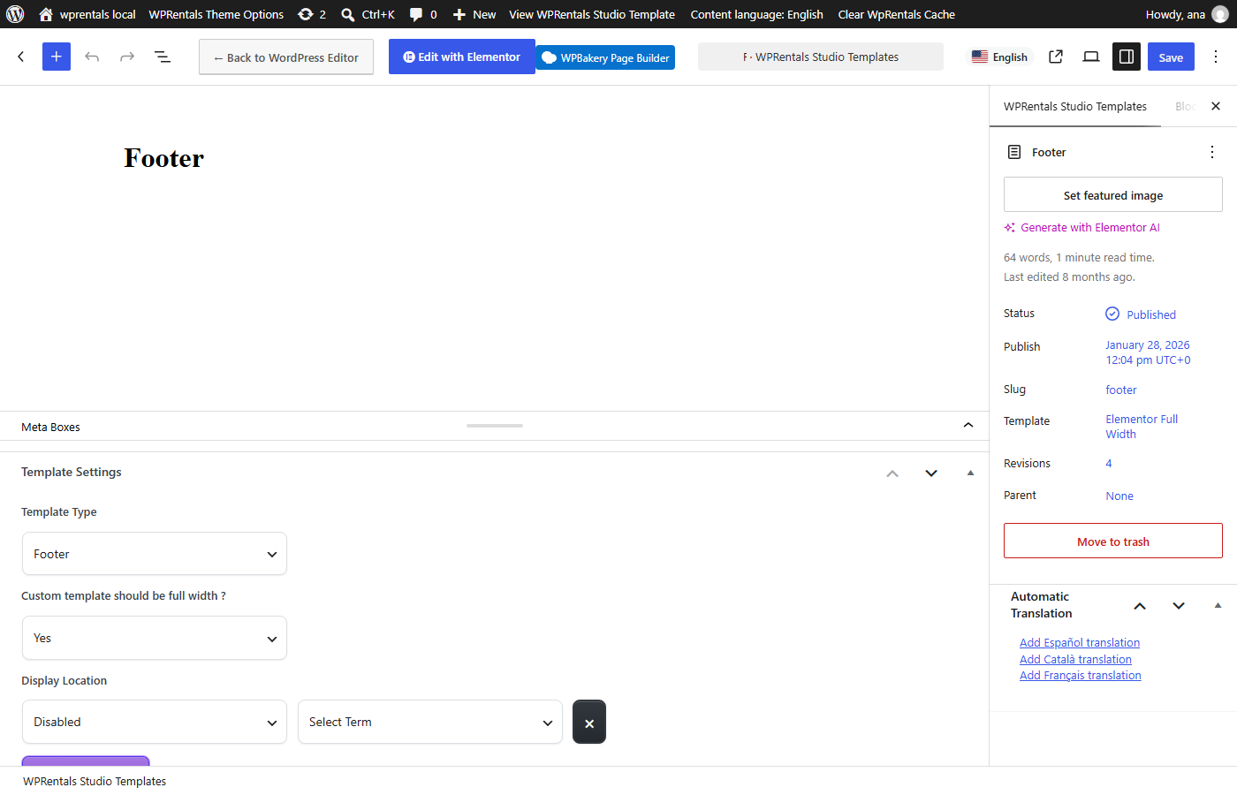This screenshot has height=795, width=1237.
Task: Open the full width Yes dropdown
Action: coord(155,638)
